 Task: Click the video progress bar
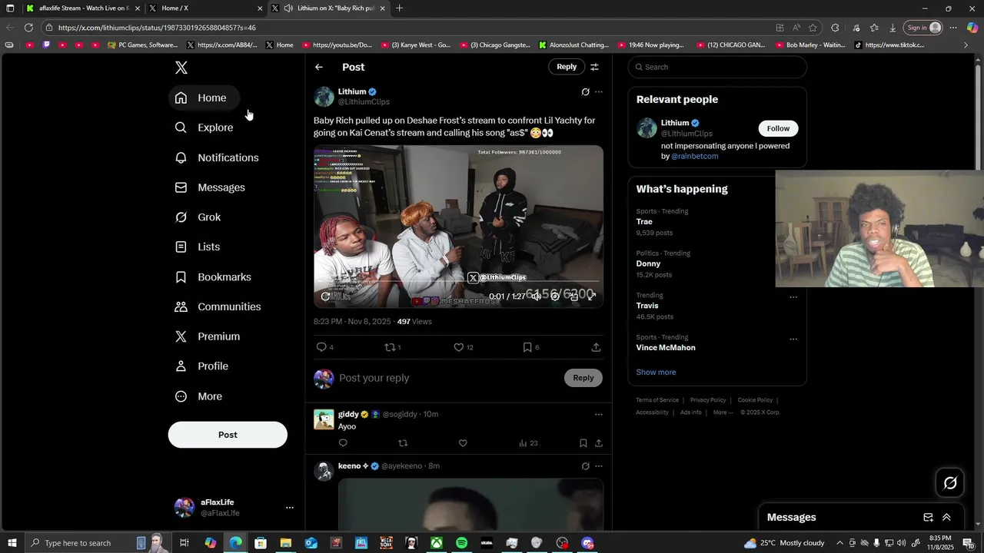coord(458,282)
